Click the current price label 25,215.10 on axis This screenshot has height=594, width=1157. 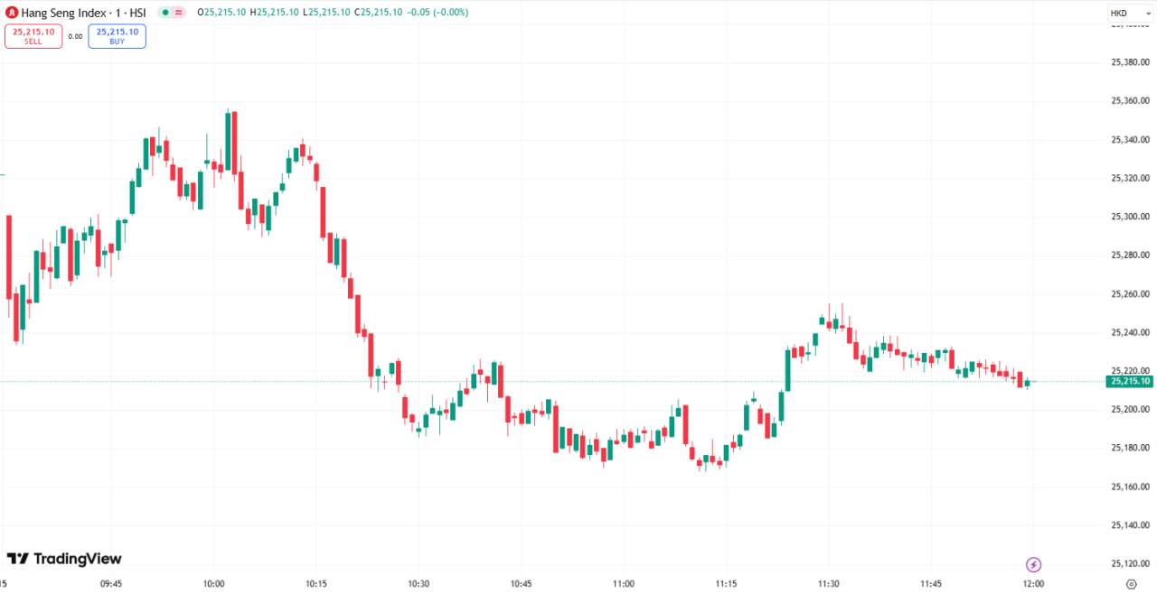click(1130, 381)
